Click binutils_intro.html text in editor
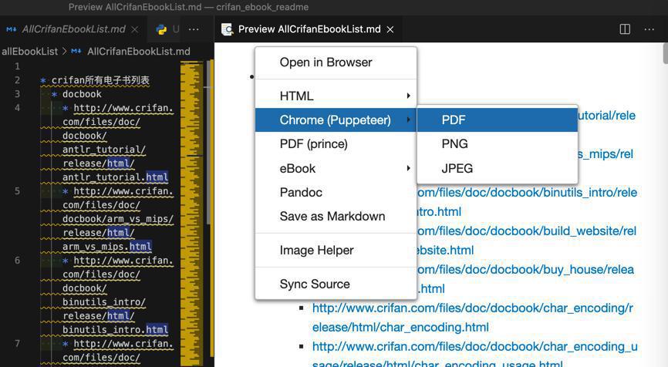The height and width of the screenshot is (367, 668). pos(115,329)
